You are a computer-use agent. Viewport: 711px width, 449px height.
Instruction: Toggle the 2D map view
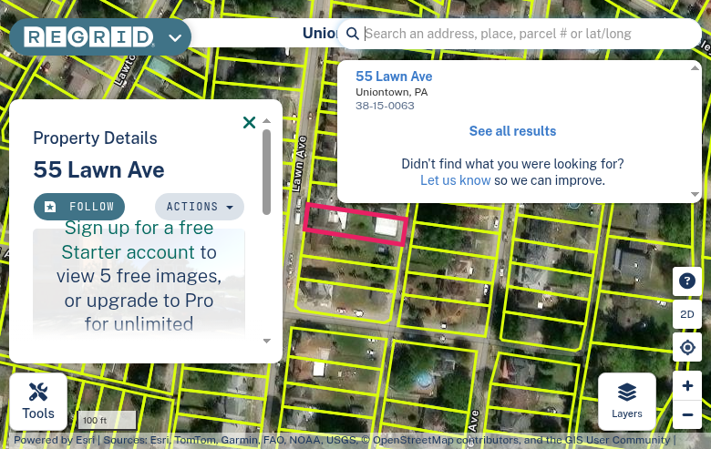(687, 314)
